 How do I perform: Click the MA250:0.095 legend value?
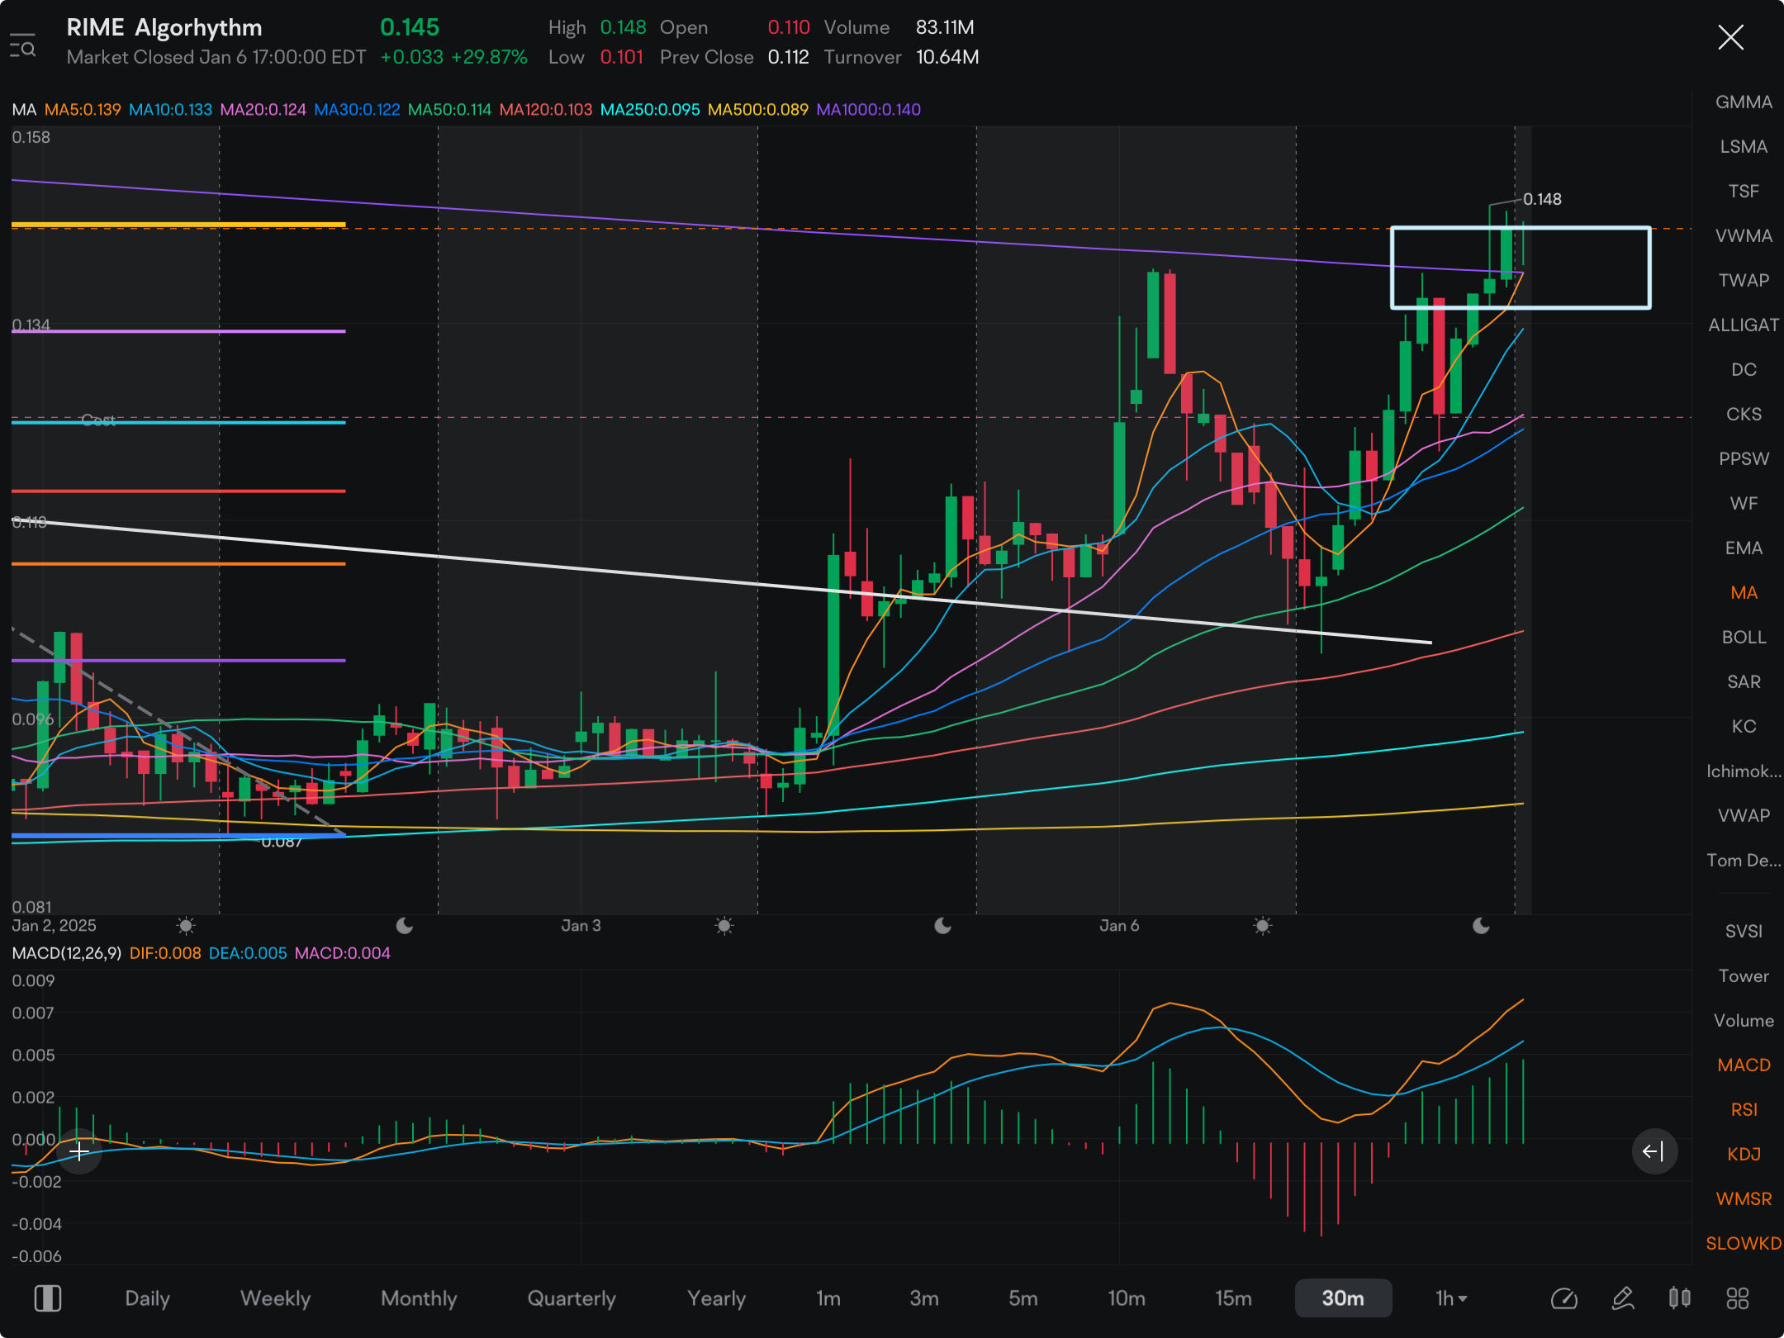[650, 110]
